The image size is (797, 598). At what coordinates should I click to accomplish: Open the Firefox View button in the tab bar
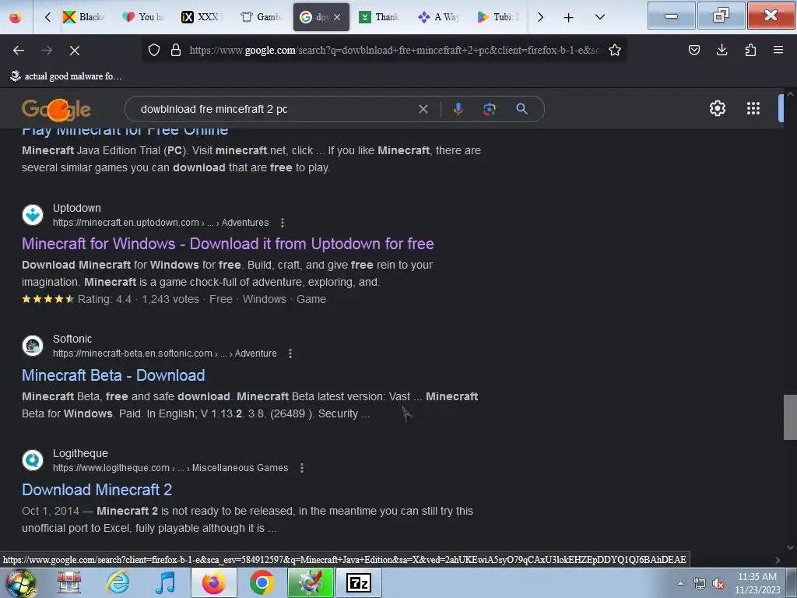pos(16,17)
